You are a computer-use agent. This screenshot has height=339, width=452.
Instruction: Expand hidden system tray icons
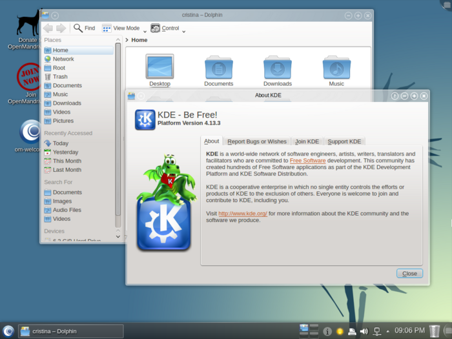(387, 331)
